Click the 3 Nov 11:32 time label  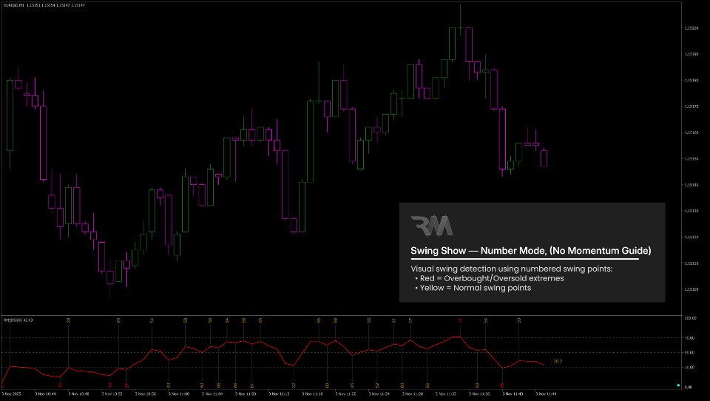click(x=447, y=394)
